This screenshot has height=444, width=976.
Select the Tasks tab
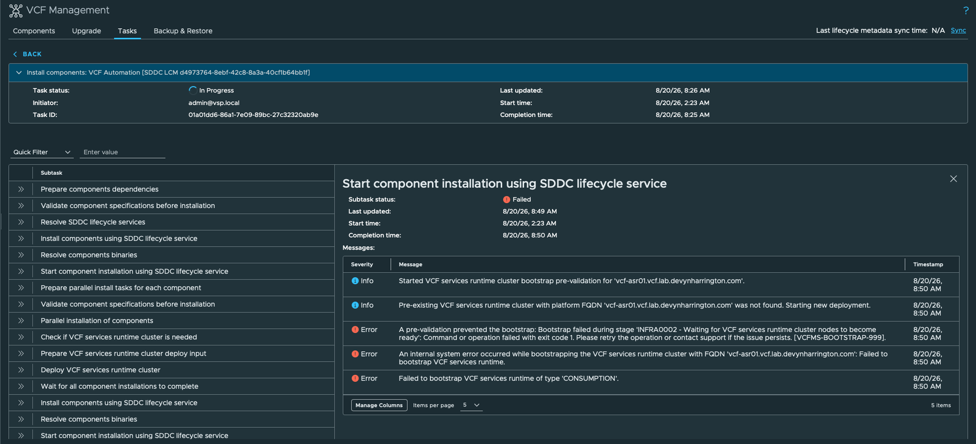pos(127,31)
